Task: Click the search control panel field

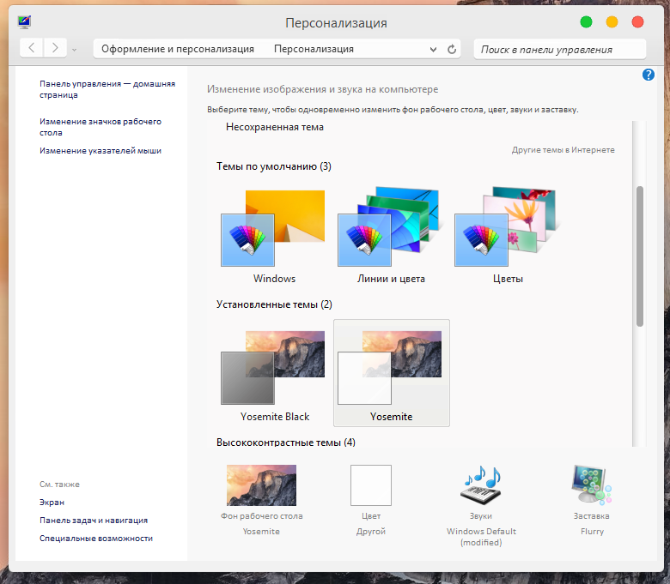Action: pos(560,50)
